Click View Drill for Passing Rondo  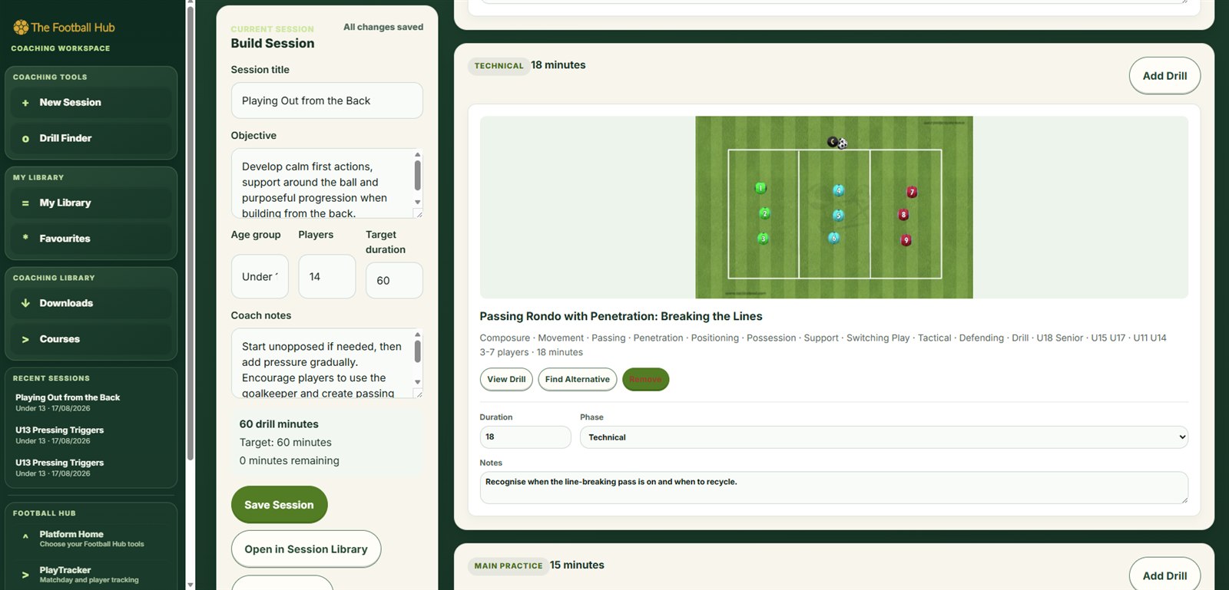click(506, 379)
